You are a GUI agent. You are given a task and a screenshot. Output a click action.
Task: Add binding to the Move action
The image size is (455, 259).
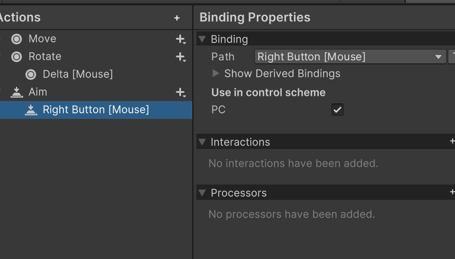point(180,39)
